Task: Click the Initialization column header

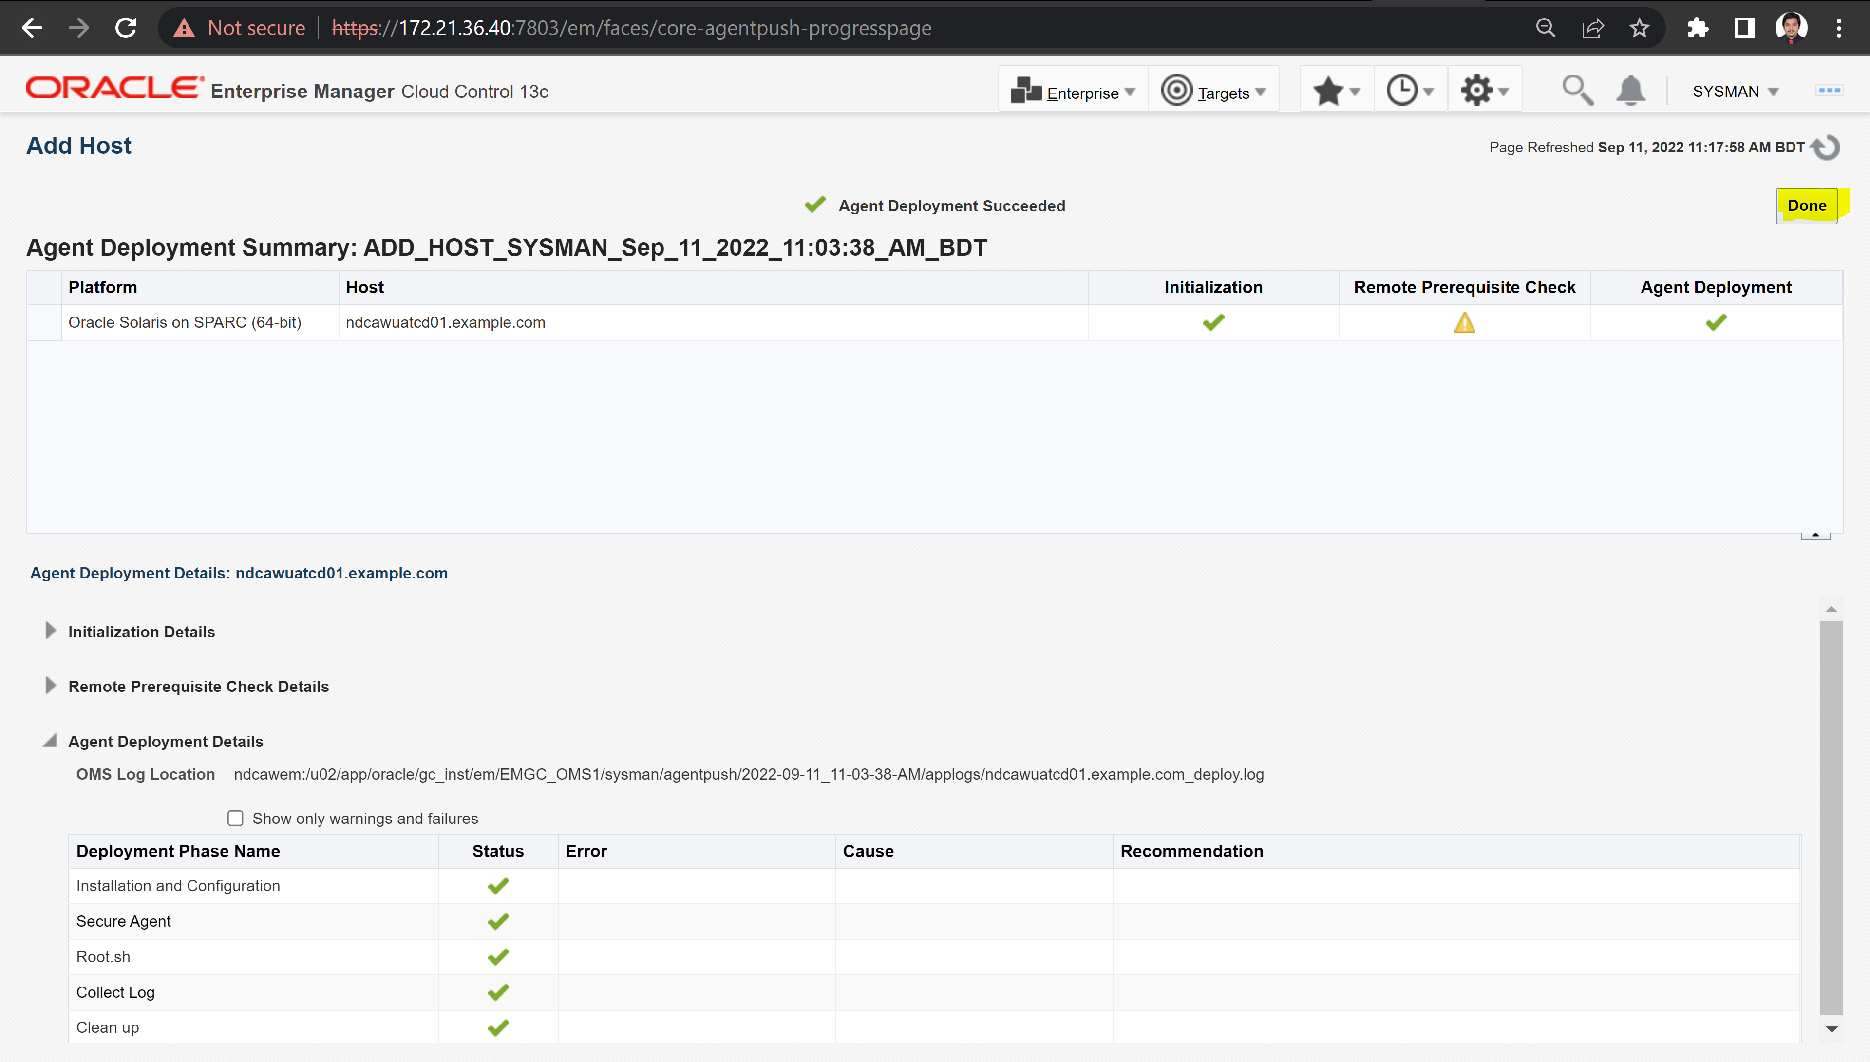Action: [x=1213, y=287]
